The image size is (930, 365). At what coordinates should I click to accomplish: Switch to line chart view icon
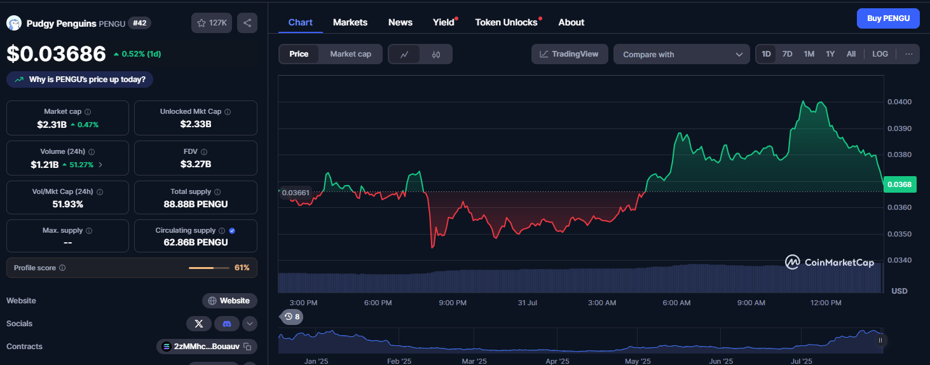[x=404, y=54]
